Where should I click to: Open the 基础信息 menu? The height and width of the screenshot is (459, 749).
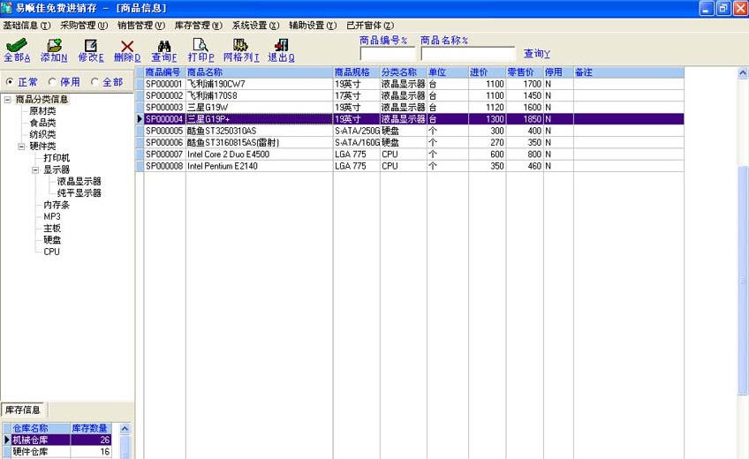pyautogui.click(x=26, y=26)
